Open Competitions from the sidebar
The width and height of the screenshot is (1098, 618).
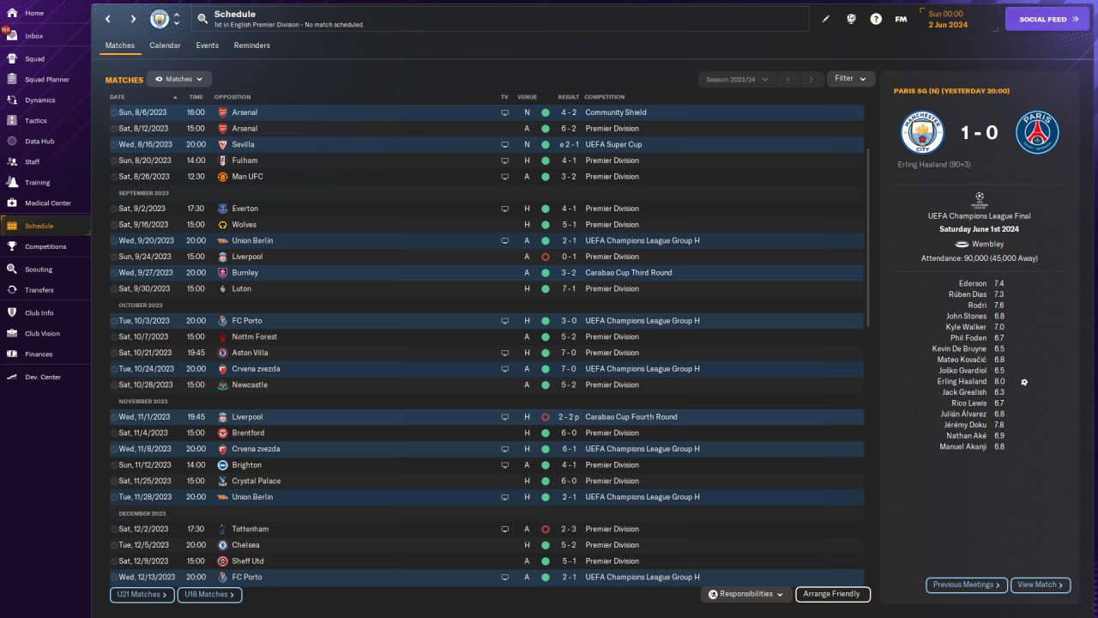pyautogui.click(x=45, y=246)
